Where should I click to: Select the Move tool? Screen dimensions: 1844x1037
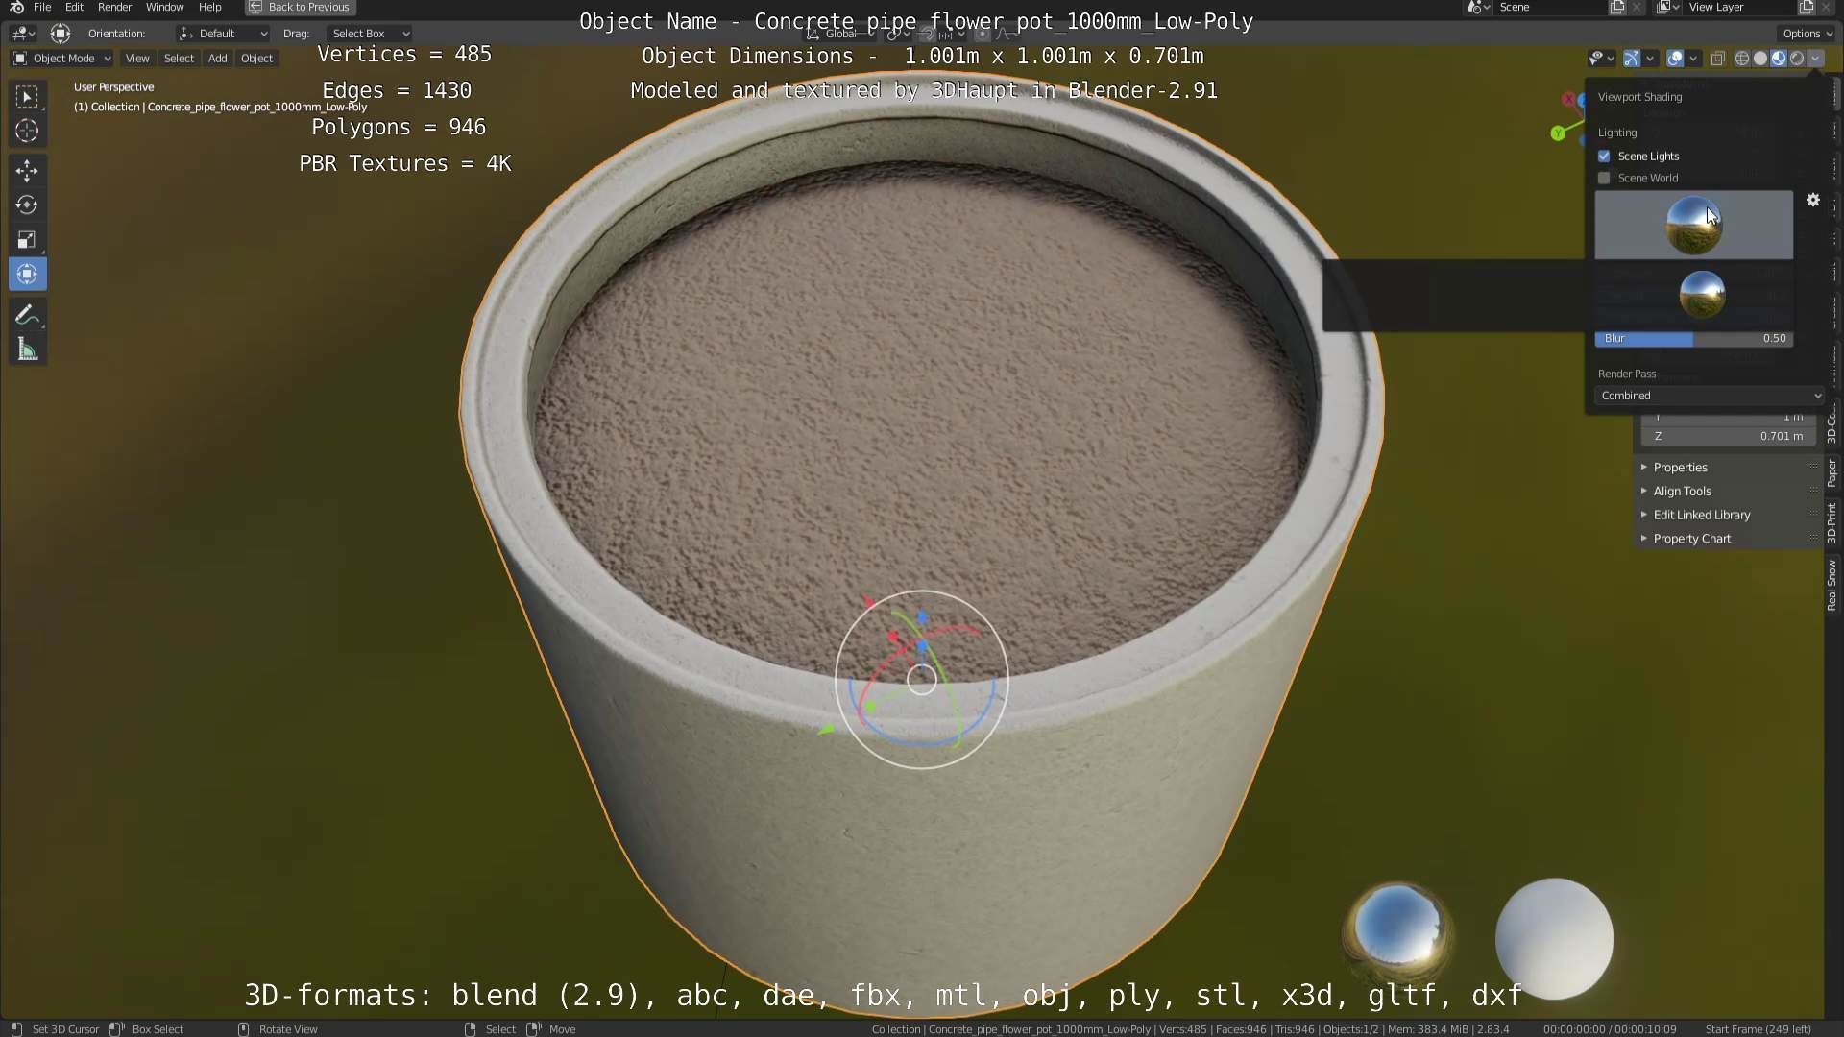[27, 171]
